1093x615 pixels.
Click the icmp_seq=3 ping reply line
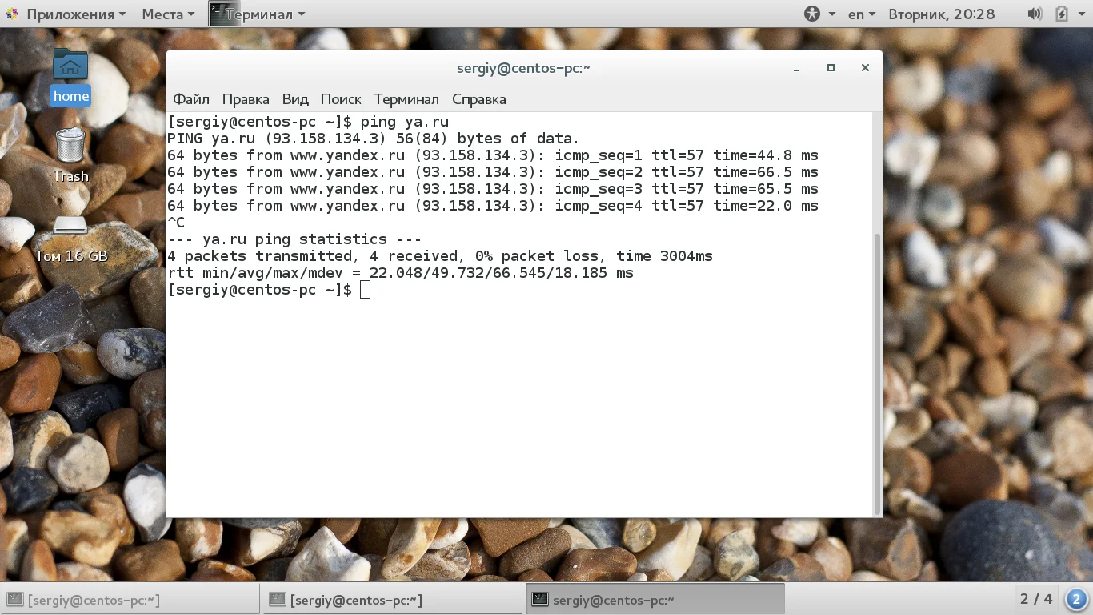[x=493, y=189]
